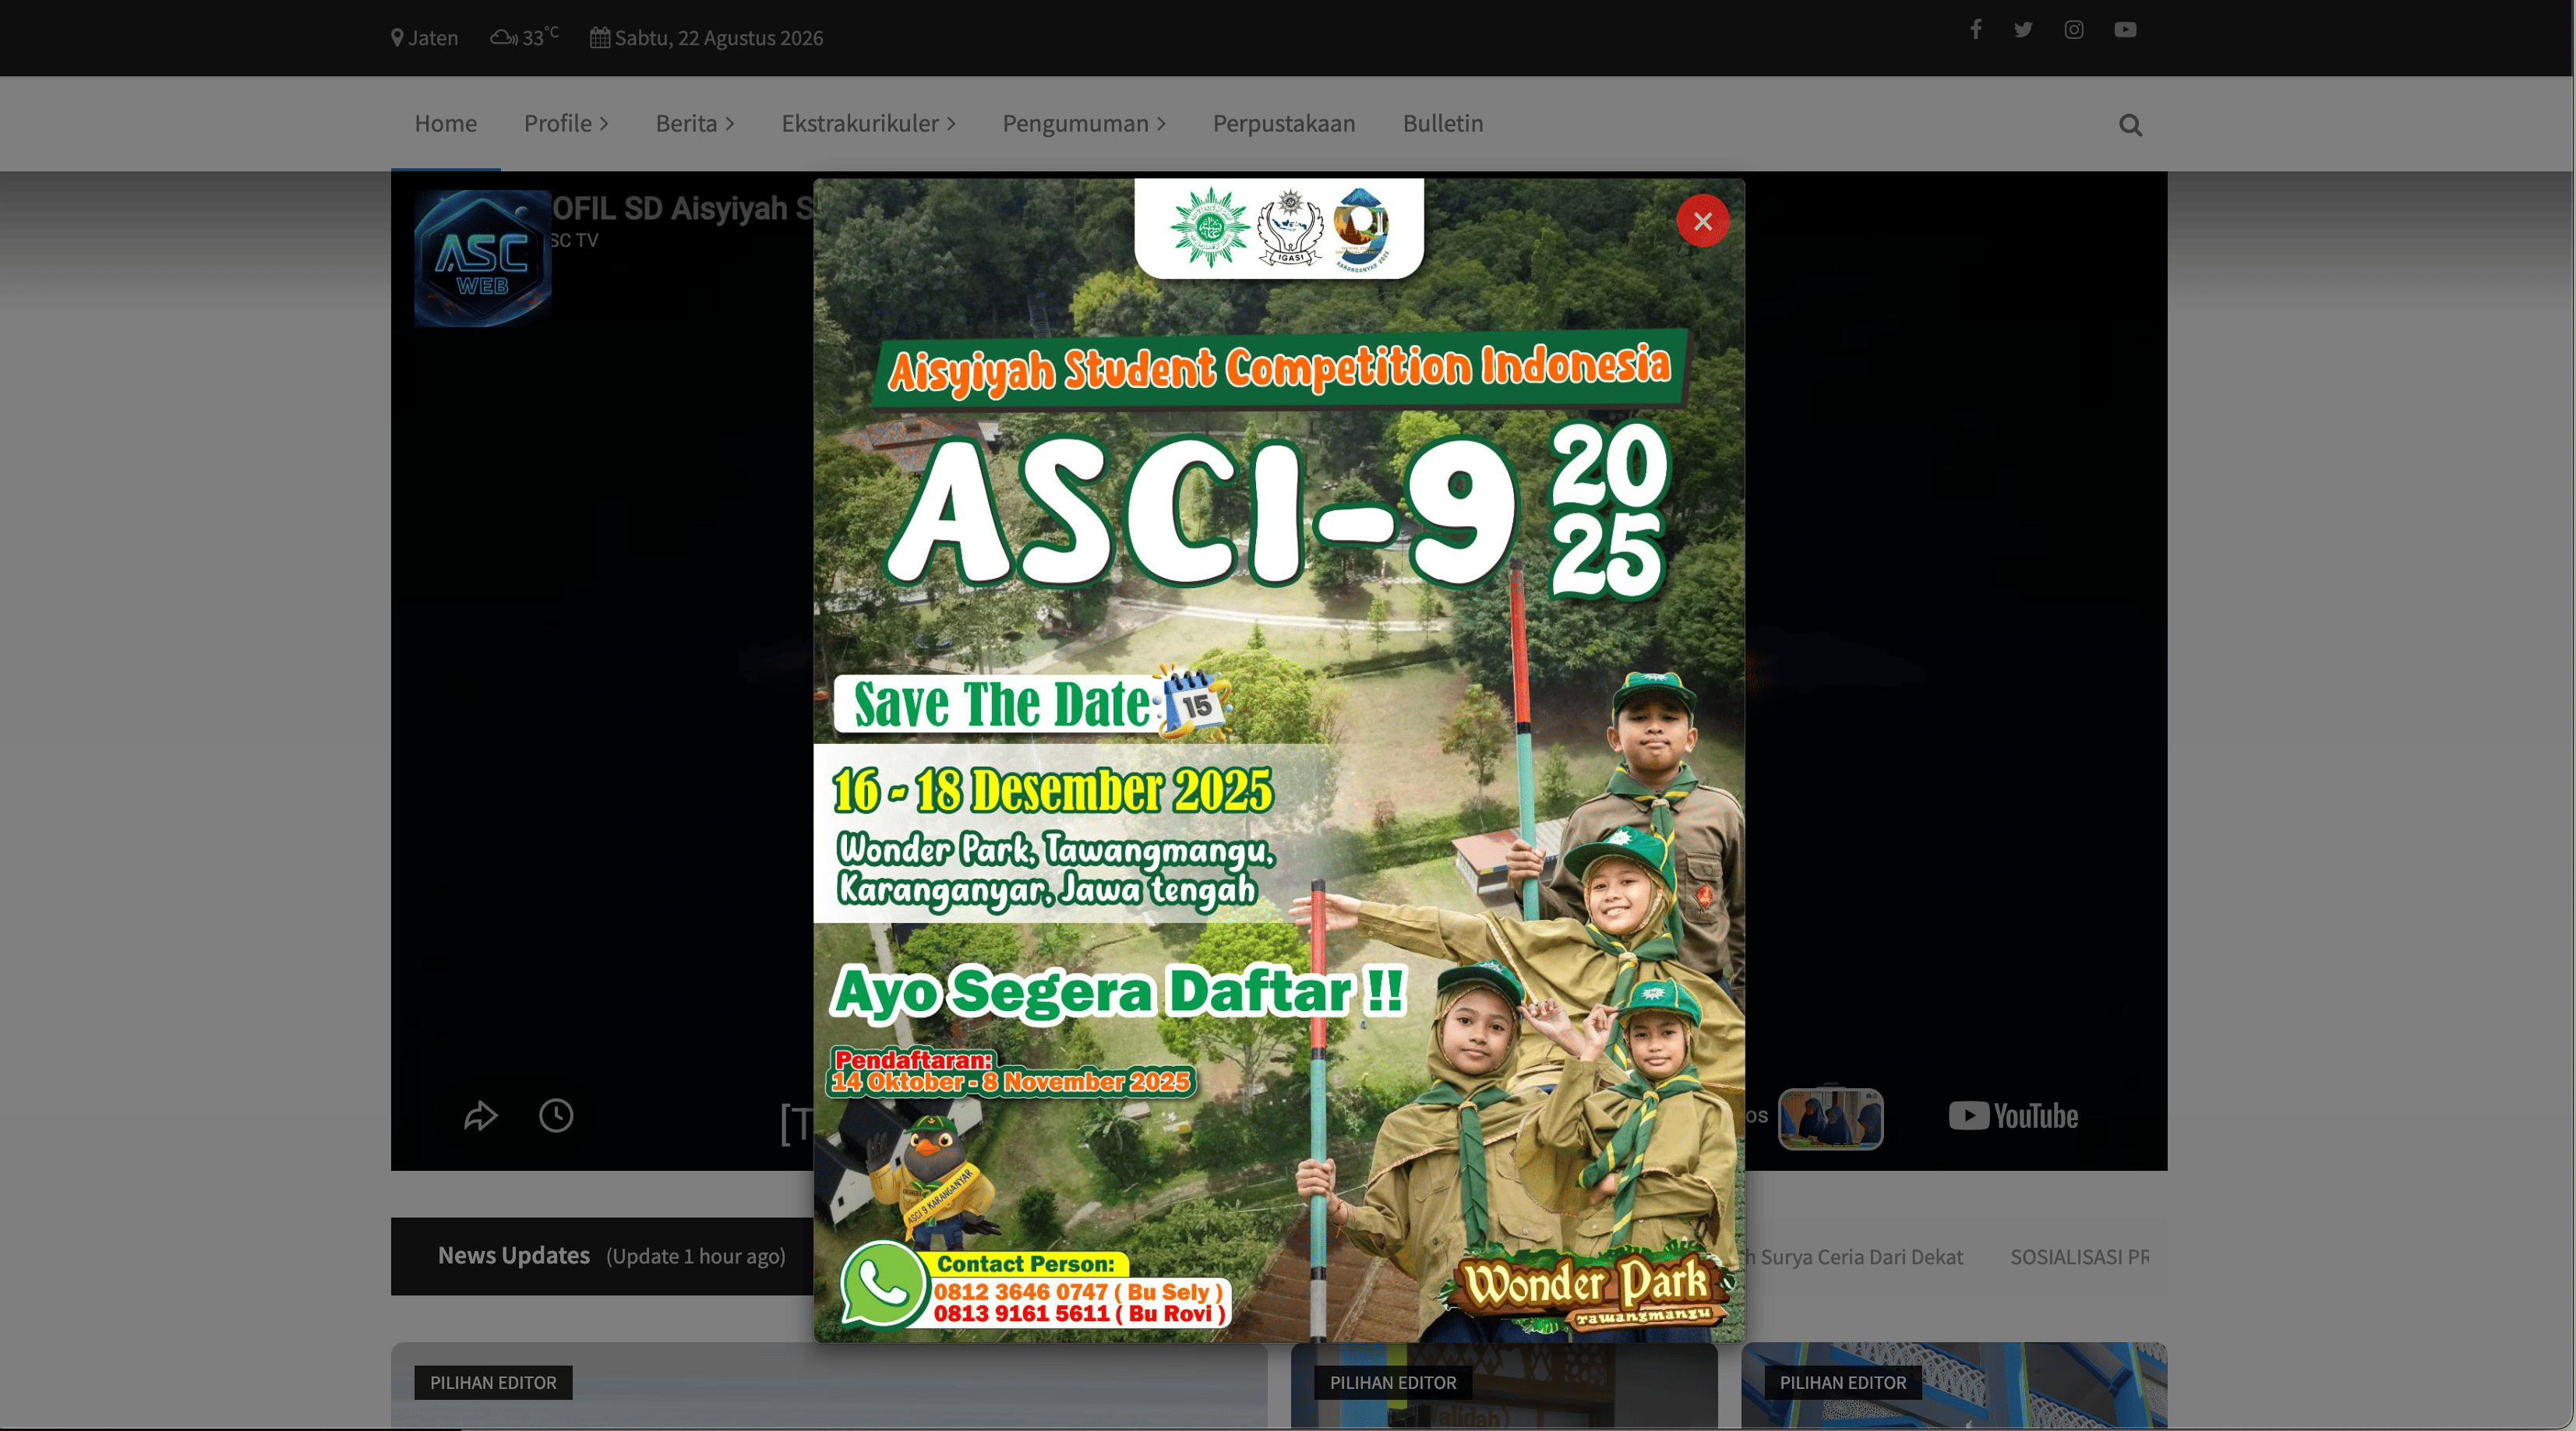Open the YouTube social icon in header

tap(2125, 29)
